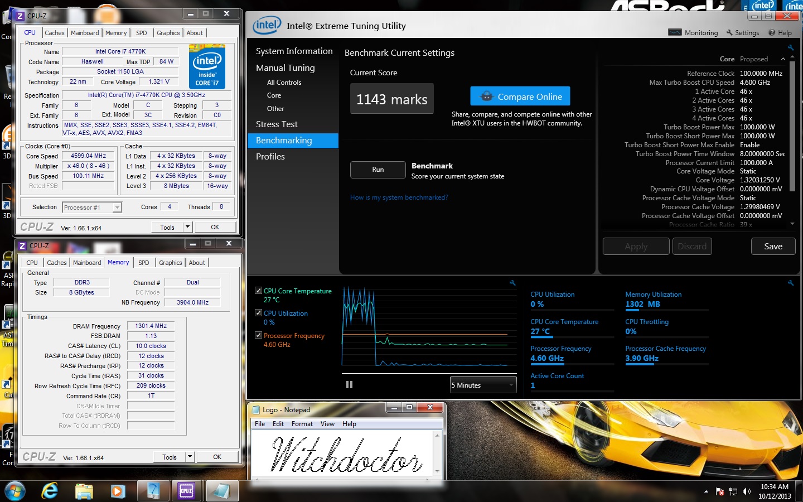Disable the Processor Frequency graph checkbox
Screen dimensions: 803x502
point(258,335)
